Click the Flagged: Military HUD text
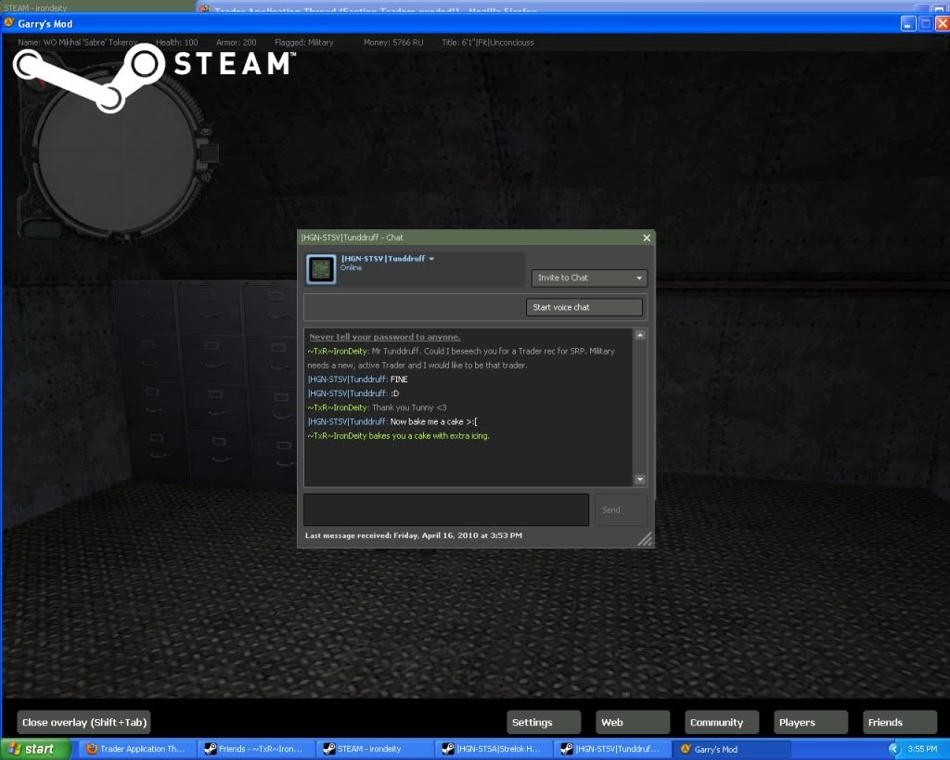 click(303, 43)
